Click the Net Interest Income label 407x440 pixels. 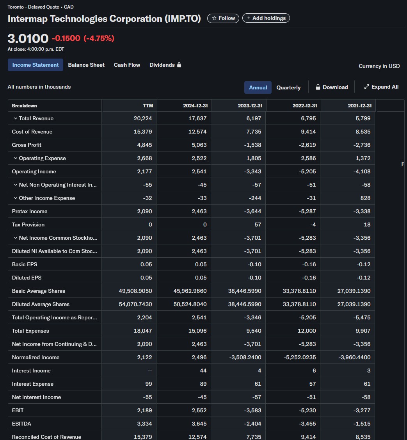[36, 397]
